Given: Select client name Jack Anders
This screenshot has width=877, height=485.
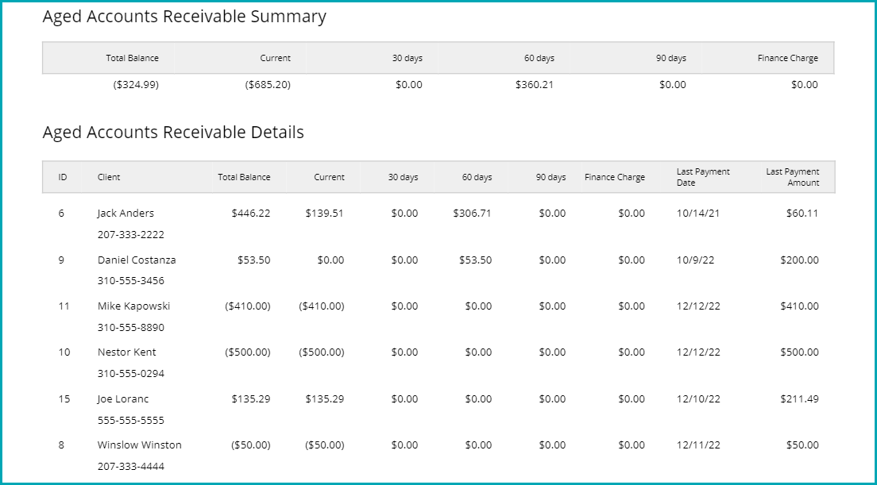Looking at the screenshot, I should 126,214.
